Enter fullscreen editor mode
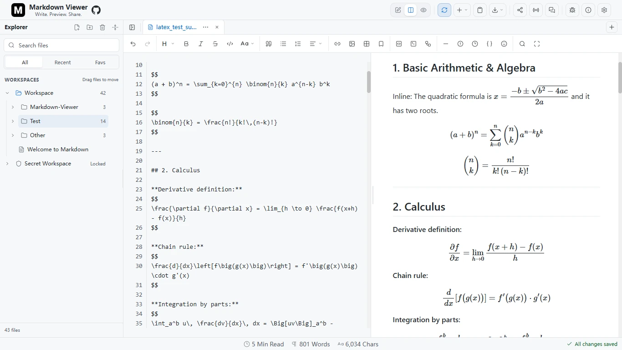 click(537, 44)
